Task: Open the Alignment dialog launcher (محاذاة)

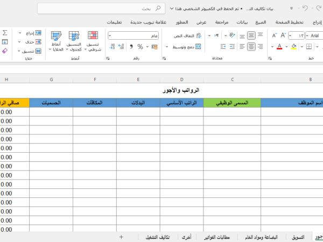Action: pos(164,59)
